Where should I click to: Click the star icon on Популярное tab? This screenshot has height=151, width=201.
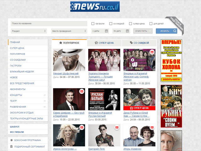pos(61,43)
